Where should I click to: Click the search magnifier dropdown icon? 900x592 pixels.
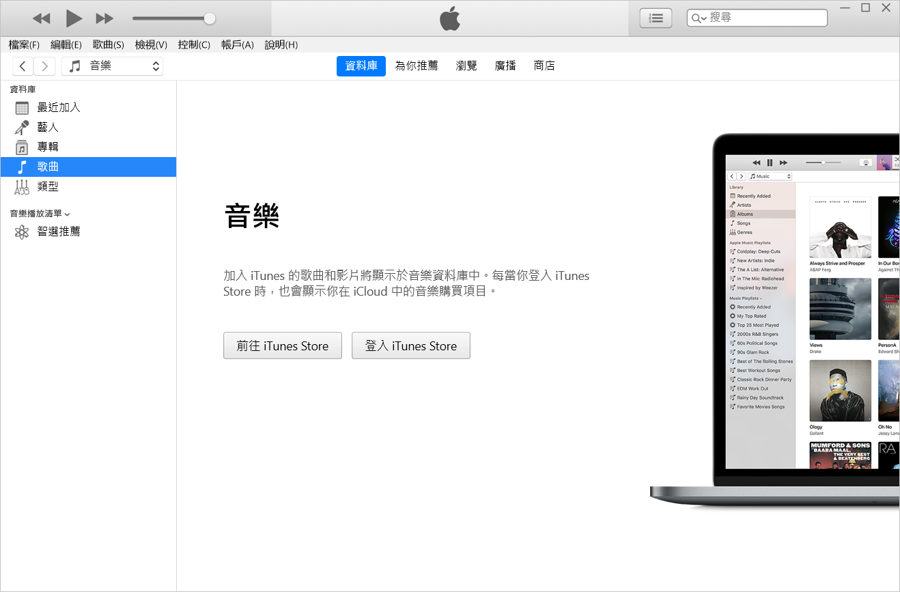[x=699, y=18]
